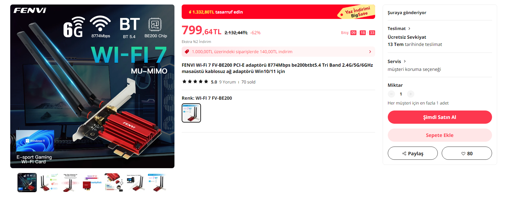Click the share icon beside Paylaş
508x197 pixels.
tap(404, 153)
